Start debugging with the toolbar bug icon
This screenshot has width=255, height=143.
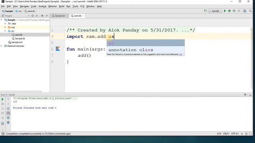click(229, 11)
